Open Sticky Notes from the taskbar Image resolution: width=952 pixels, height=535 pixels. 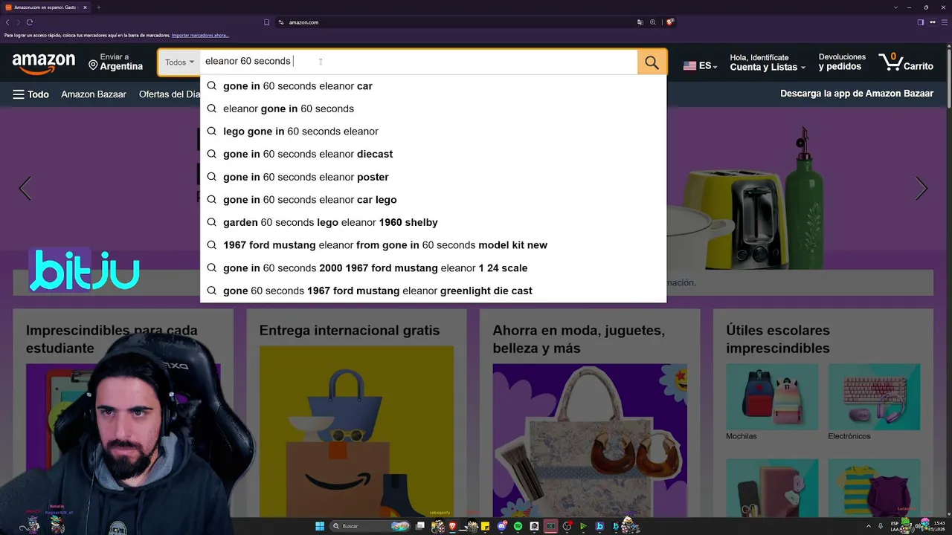(485, 526)
